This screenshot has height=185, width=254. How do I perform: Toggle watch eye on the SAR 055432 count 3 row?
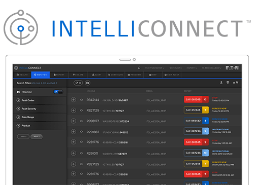click(81, 121)
